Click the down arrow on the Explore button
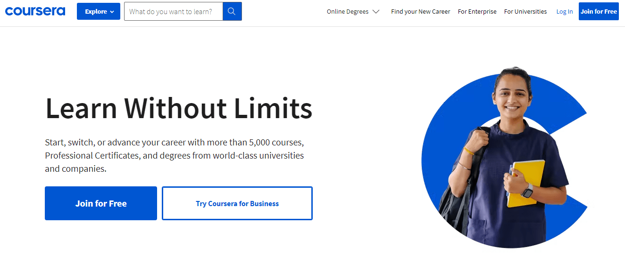 112,12
